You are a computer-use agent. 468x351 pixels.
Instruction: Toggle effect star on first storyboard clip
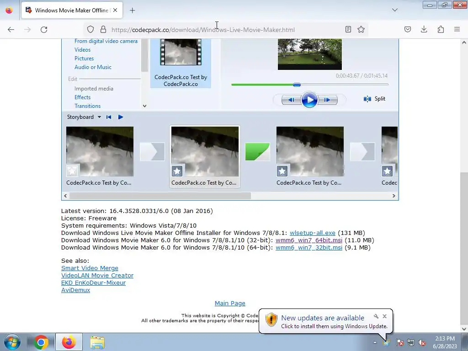pyautogui.click(x=72, y=171)
